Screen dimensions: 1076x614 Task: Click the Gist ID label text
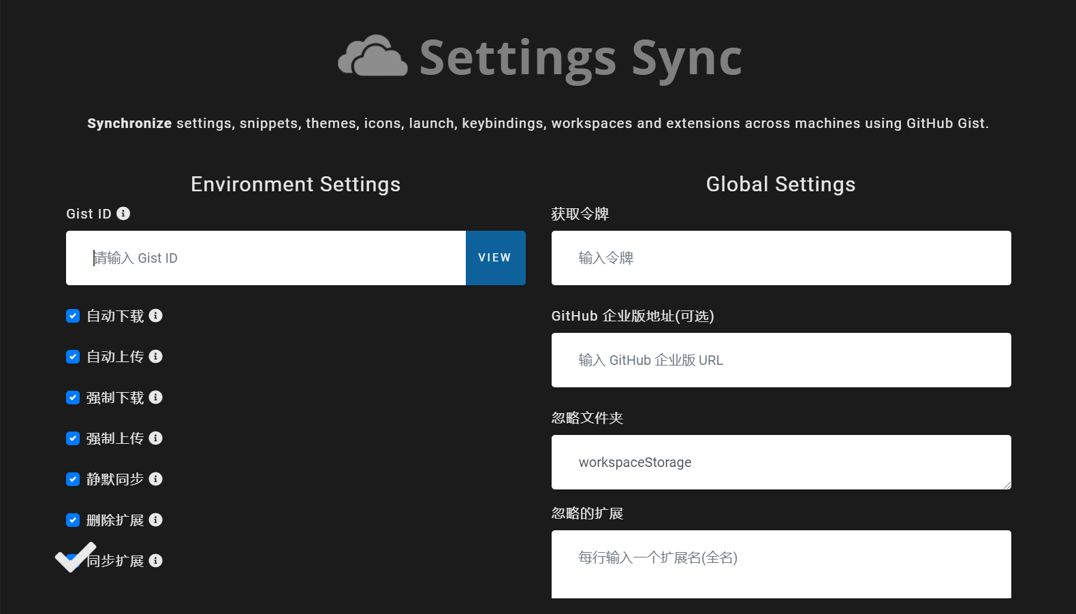click(x=89, y=214)
